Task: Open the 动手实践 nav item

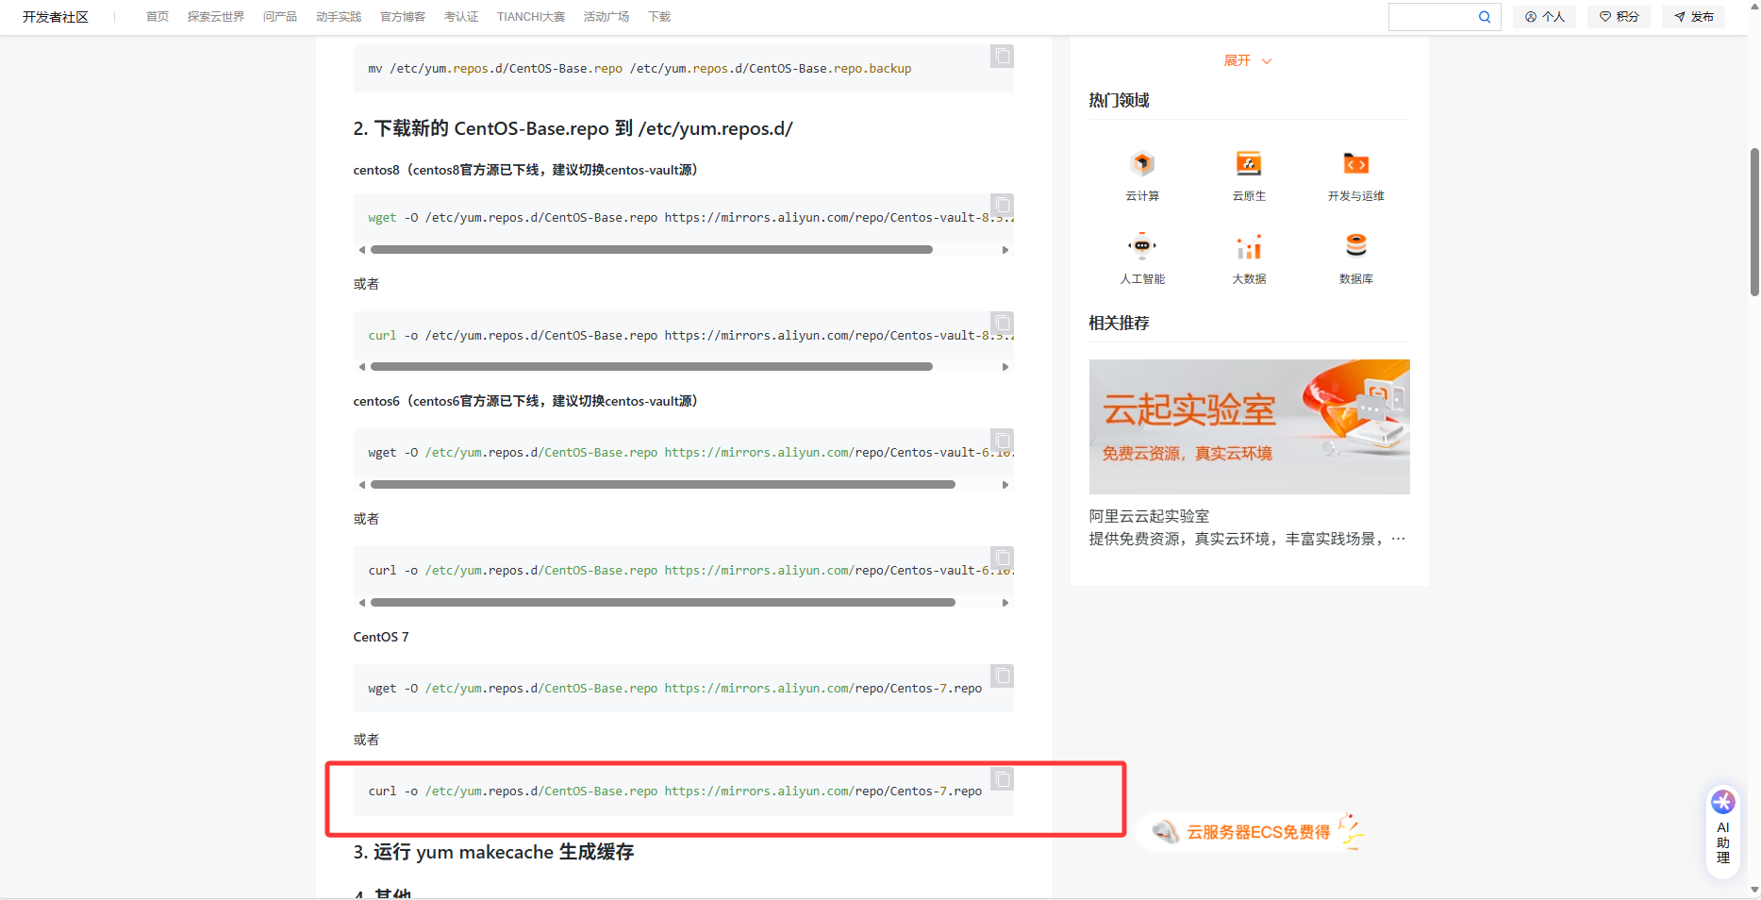Action: click(x=339, y=17)
